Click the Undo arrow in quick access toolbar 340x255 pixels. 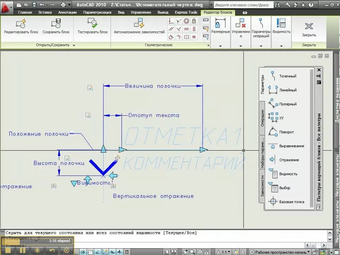[x=42, y=5]
